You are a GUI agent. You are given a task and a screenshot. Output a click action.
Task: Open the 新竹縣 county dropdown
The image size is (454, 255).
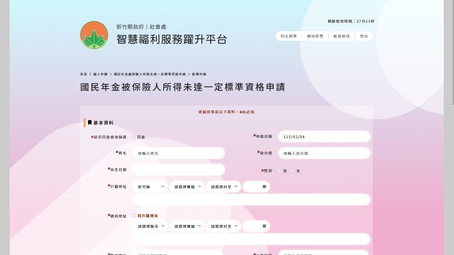point(151,187)
